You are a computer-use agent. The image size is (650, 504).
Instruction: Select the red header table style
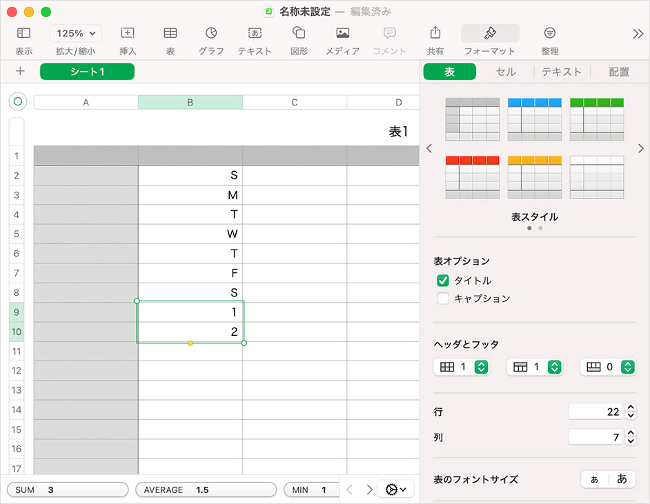pyautogui.click(x=473, y=177)
